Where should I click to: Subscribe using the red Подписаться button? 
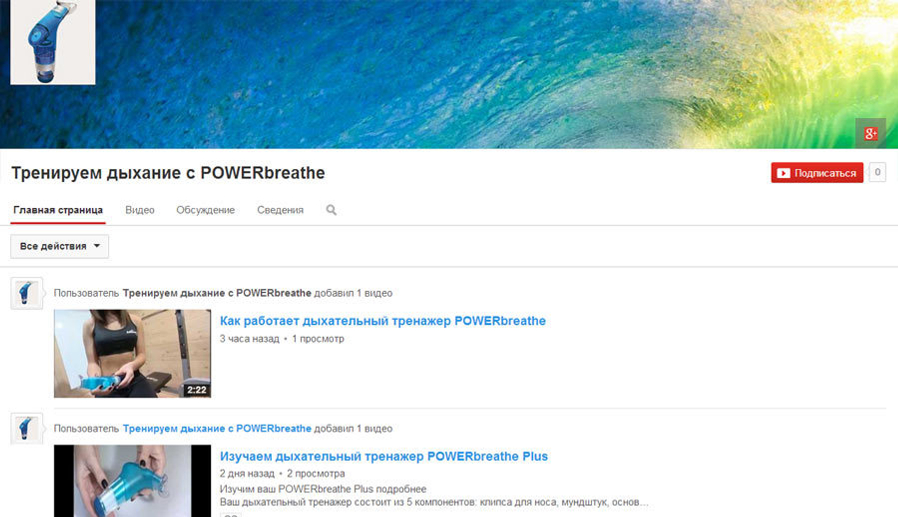click(x=817, y=173)
